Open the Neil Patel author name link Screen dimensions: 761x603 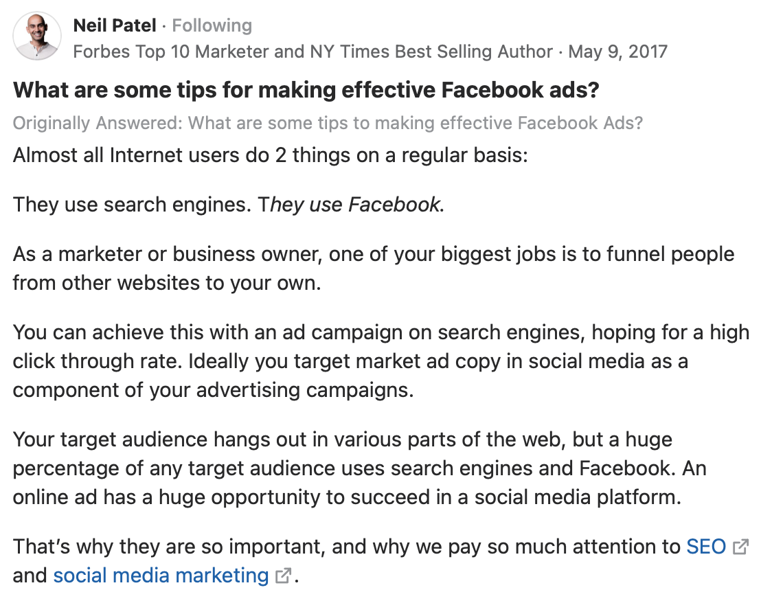click(x=115, y=26)
